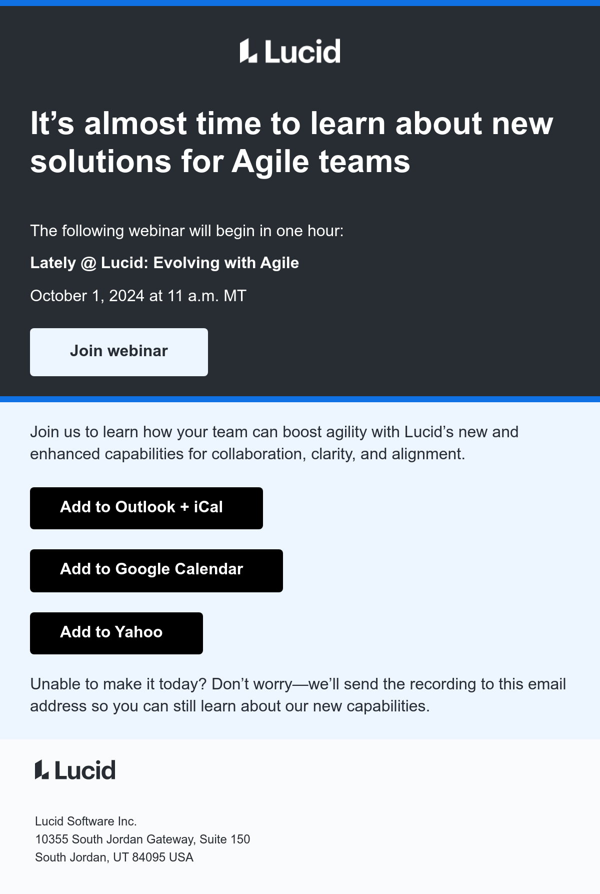600x894 pixels.
Task: Click the 10355 South Jordan Gateway address line
Action: tap(142, 839)
